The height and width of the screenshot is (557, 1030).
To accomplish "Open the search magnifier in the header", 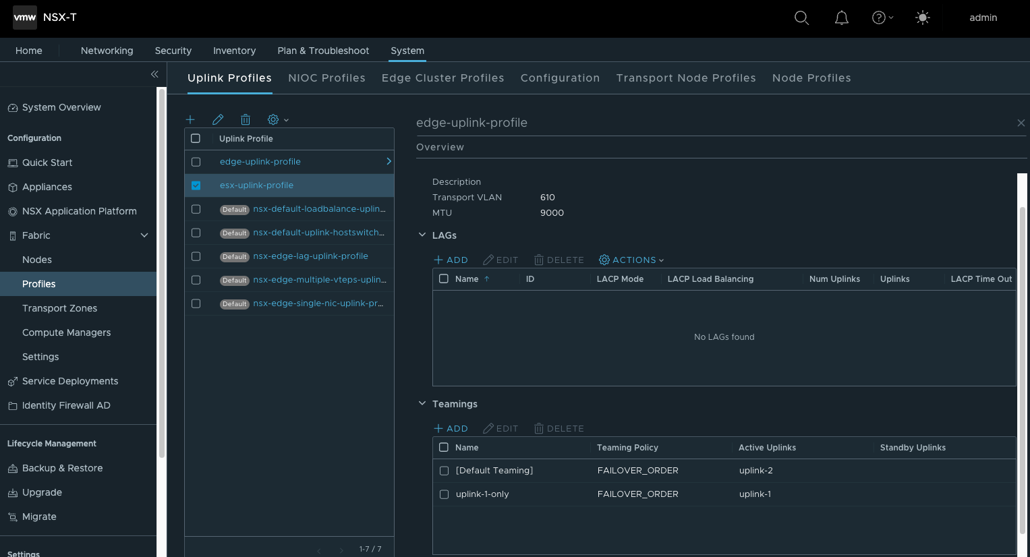I will pos(801,18).
